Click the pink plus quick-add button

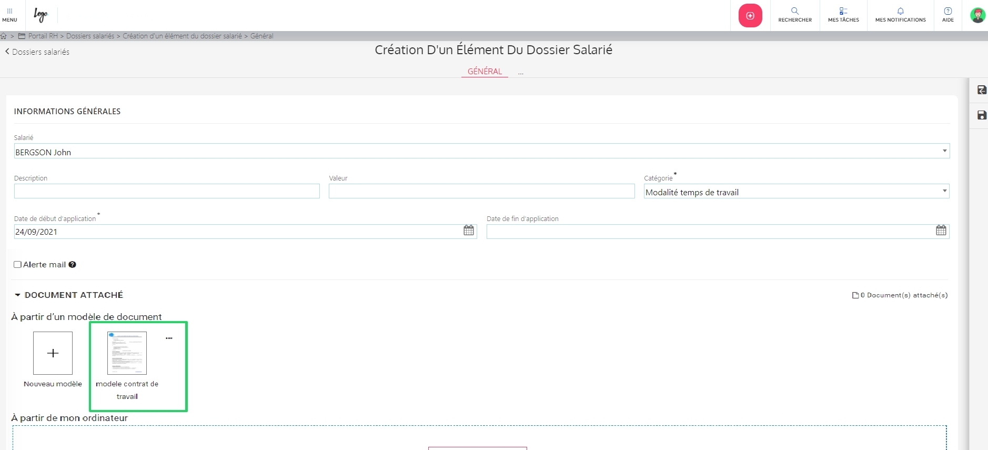tap(750, 16)
